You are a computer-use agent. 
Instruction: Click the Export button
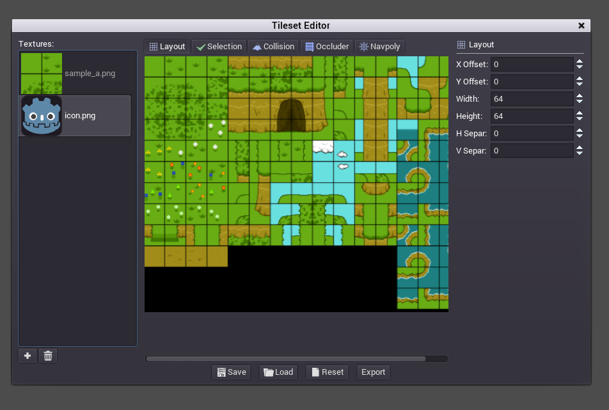(373, 372)
